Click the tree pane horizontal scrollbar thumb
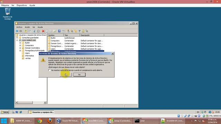 (x=25, y=103)
